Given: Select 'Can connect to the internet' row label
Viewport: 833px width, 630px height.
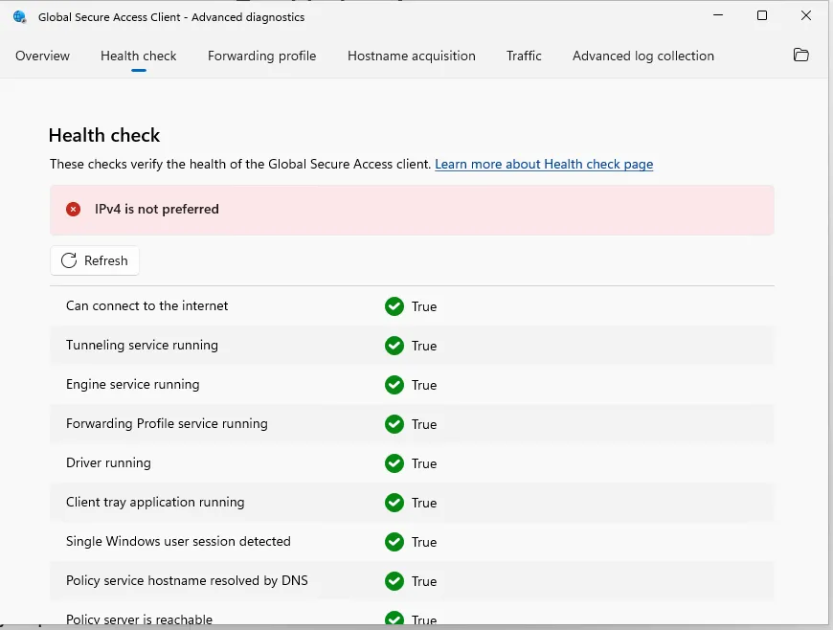Looking at the screenshot, I should pos(146,306).
